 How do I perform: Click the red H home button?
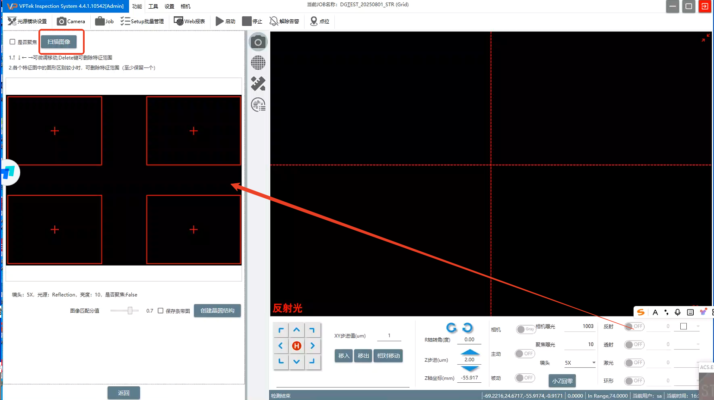[x=296, y=346]
